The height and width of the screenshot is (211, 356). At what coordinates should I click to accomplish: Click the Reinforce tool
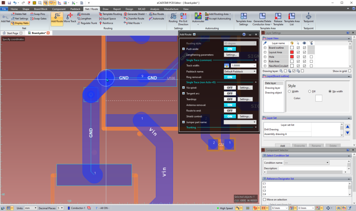(106, 23)
